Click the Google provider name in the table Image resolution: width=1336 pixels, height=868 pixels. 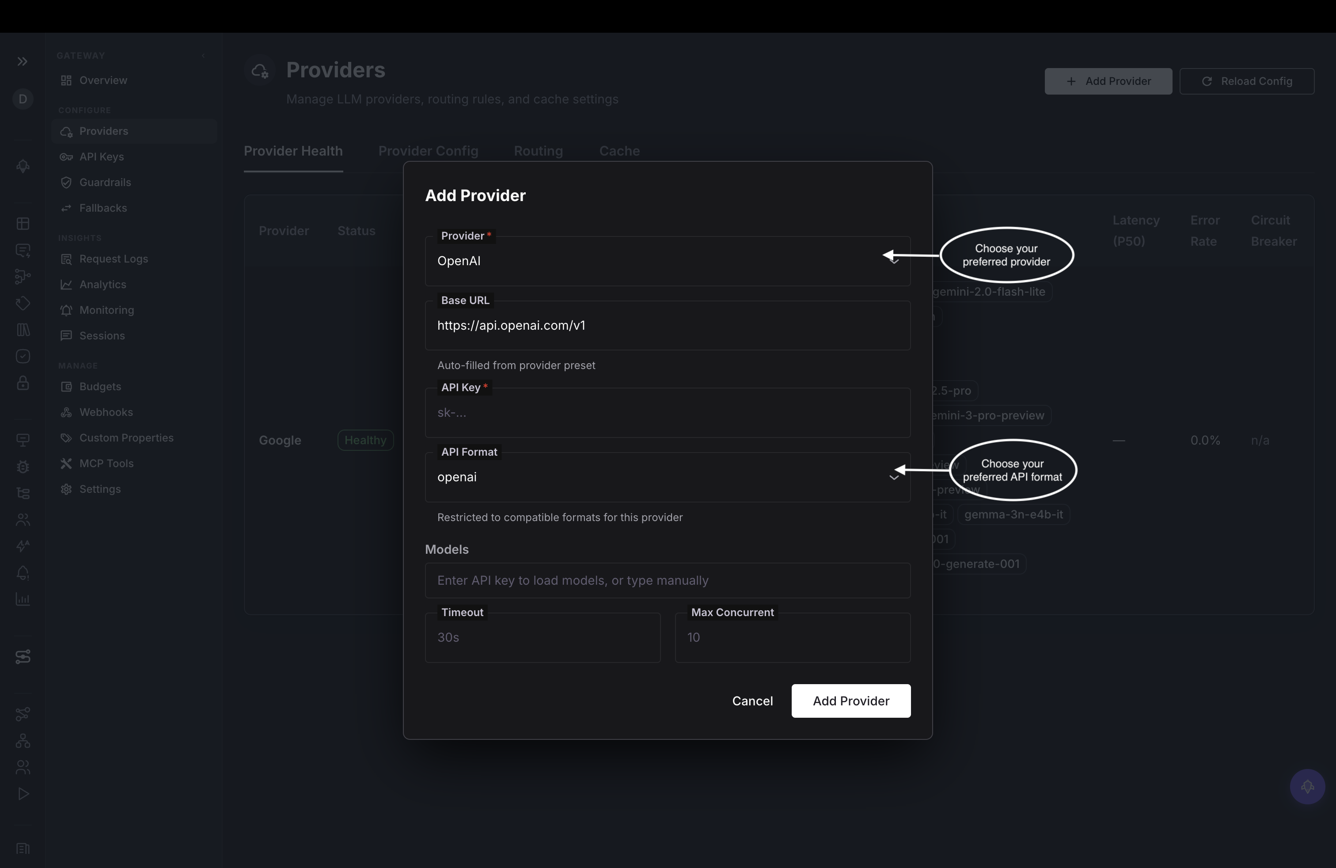tap(280, 441)
